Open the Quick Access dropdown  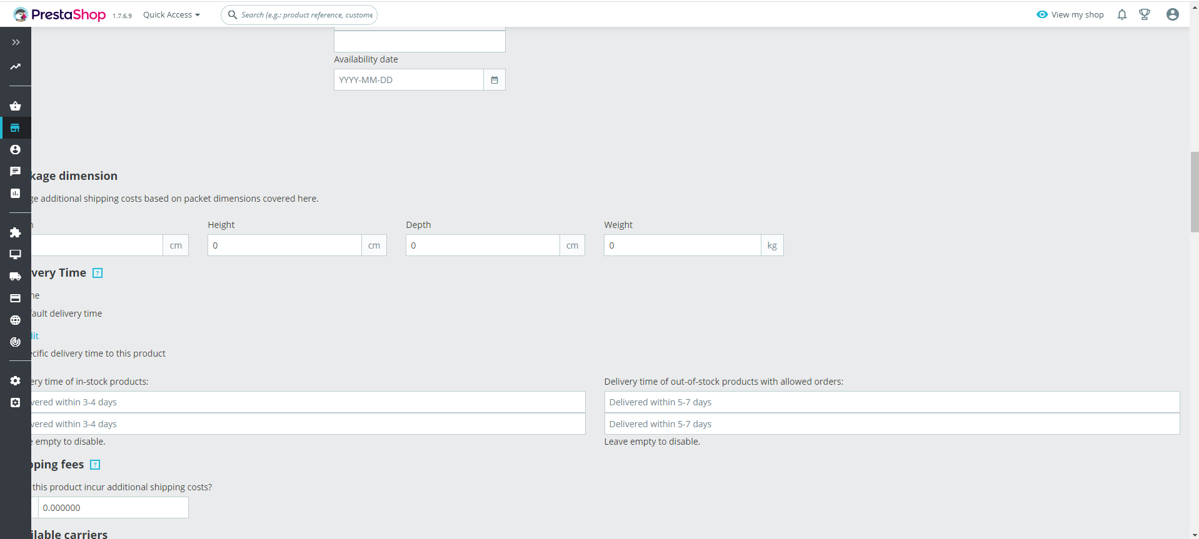(x=171, y=14)
